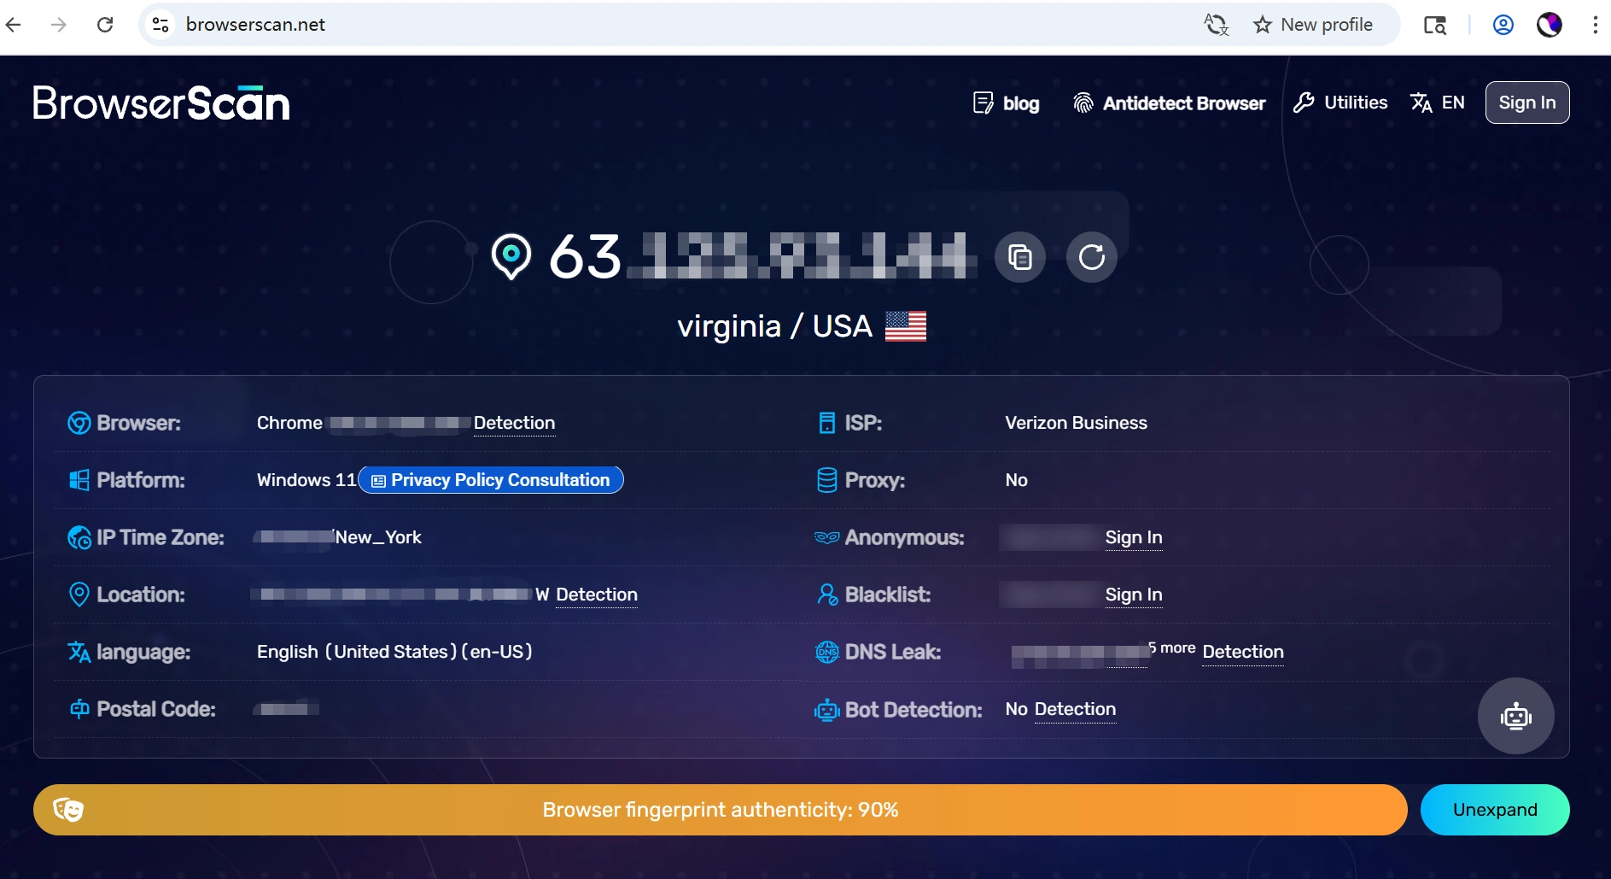This screenshot has height=879, width=1611.
Task: Click the Windows icon next to Platform
Action: [x=79, y=480]
